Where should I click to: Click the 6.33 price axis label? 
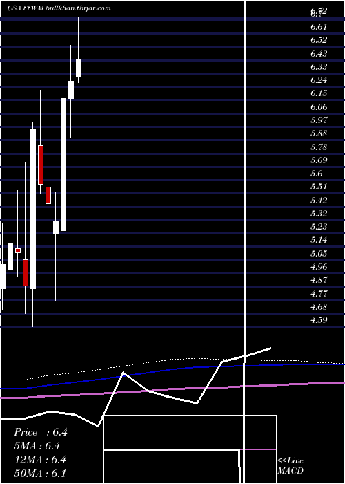319,67
